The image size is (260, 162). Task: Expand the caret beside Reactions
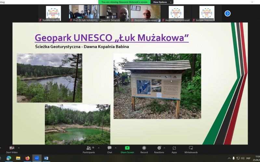pos(164,148)
